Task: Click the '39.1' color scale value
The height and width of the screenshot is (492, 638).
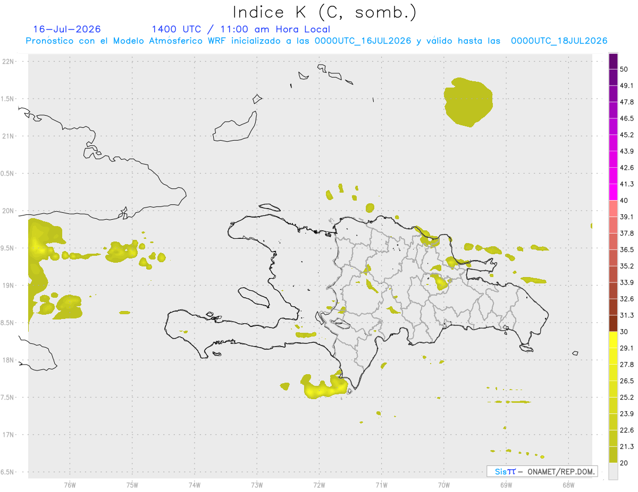Action: [x=627, y=217]
